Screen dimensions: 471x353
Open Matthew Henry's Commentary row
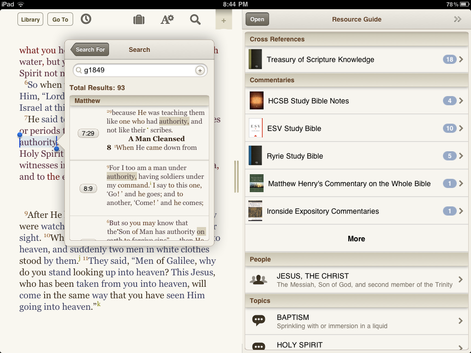[356, 184]
